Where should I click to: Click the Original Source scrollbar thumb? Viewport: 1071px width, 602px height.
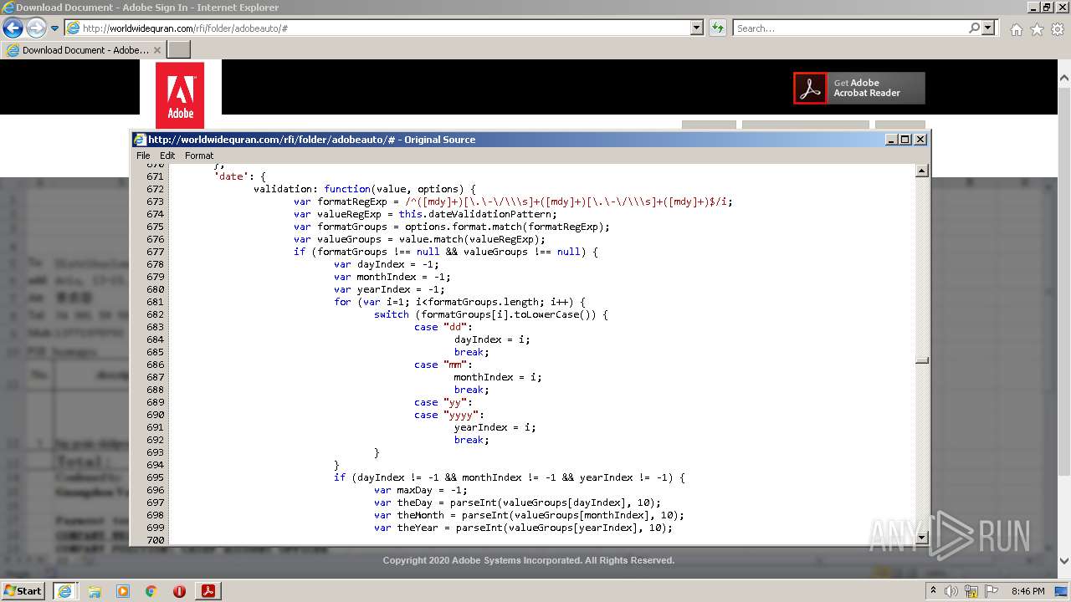click(922, 361)
